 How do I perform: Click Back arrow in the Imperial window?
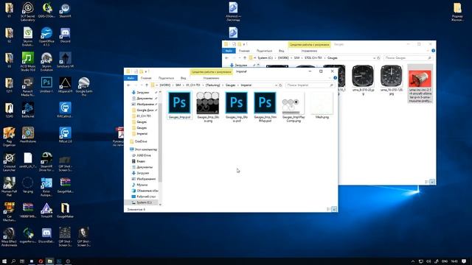coord(129,85)
